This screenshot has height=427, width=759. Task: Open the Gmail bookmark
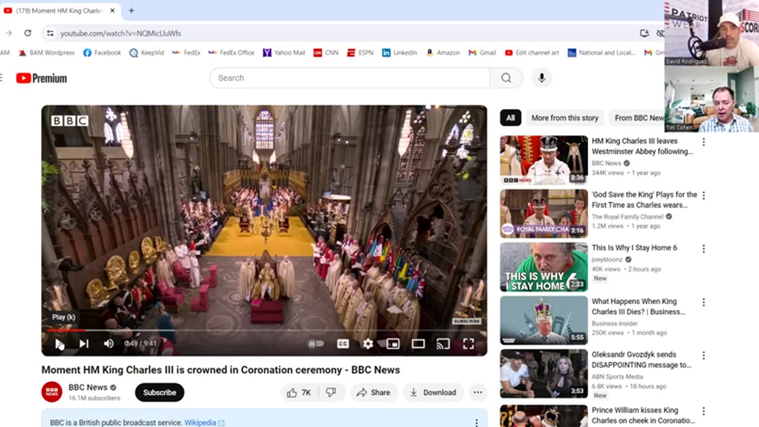482,53
